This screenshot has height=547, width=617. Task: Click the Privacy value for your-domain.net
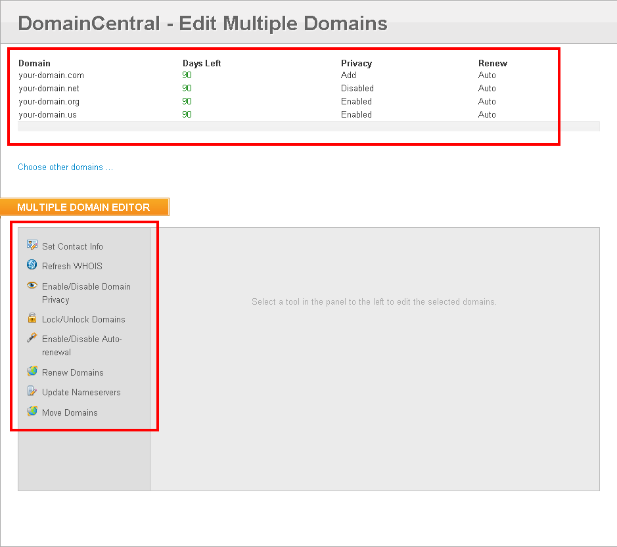357,88
